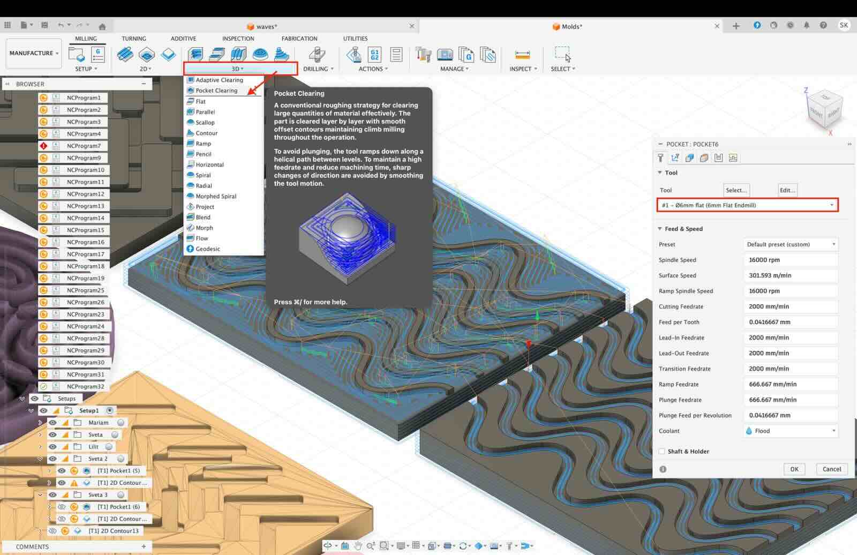Open the Tool Library icon in Manage
857x555 pixels.
[x=423, y=55]
